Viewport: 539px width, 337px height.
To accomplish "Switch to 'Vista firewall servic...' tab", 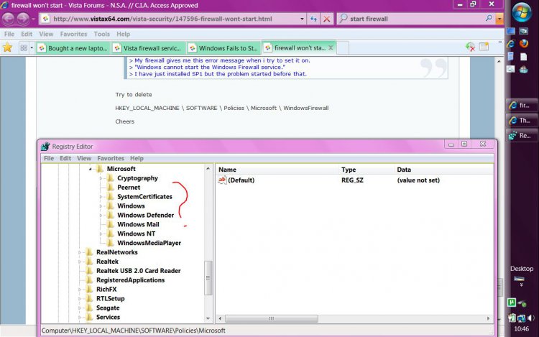I will [149, 48].
